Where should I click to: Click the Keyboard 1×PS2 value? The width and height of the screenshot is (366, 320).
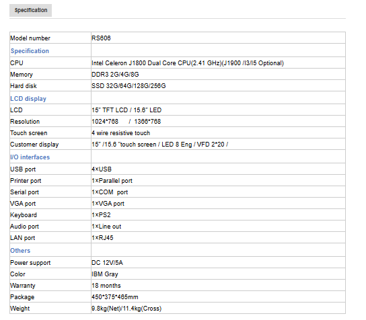[x=101, y=215]
